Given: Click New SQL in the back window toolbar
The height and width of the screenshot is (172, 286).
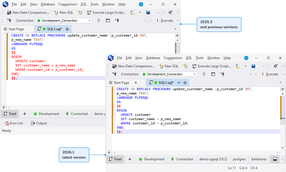Looking at the screenshot, I should pos(64,13).
